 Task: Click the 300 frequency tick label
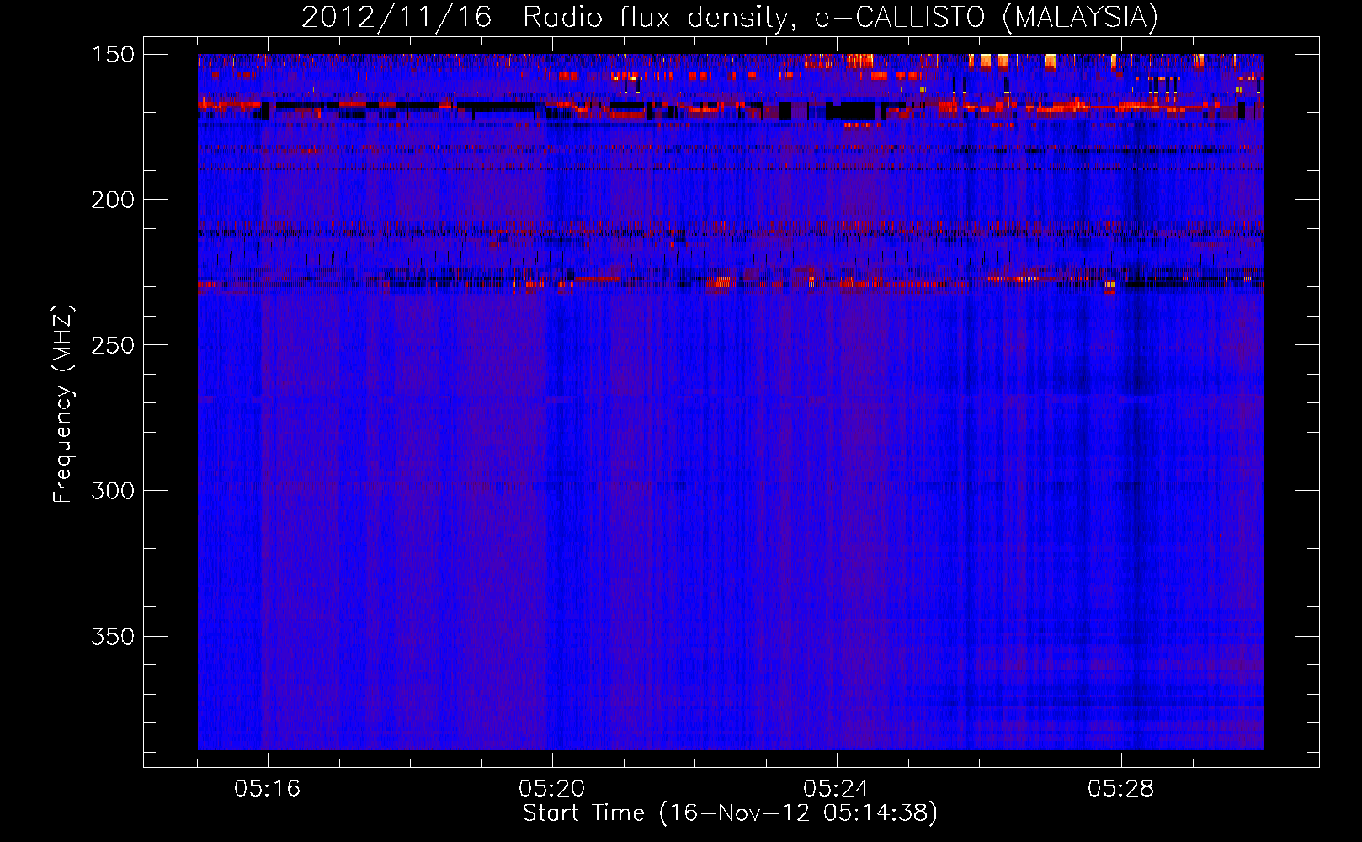coord(113,491)
